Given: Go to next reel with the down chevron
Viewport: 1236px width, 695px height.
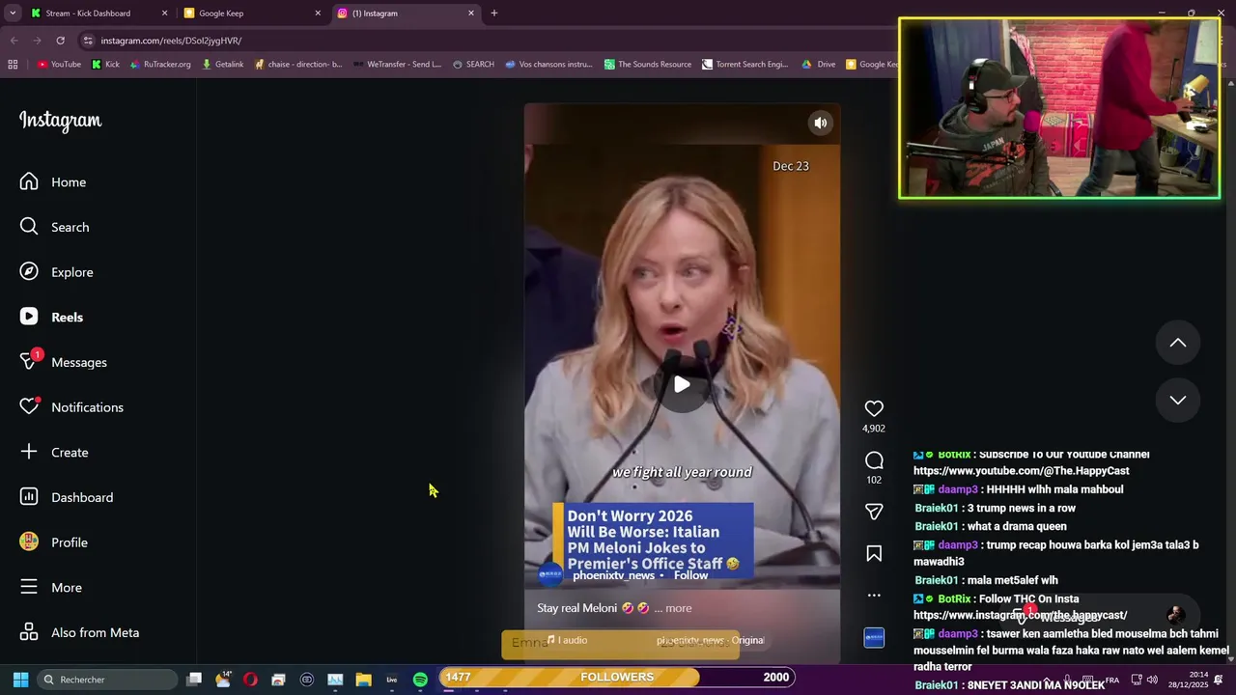Looking at the screenshot, I should [x=1178, y=400].
